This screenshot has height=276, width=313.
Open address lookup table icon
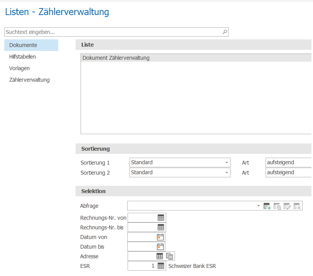pyautogui.click(x=160, y=256)
